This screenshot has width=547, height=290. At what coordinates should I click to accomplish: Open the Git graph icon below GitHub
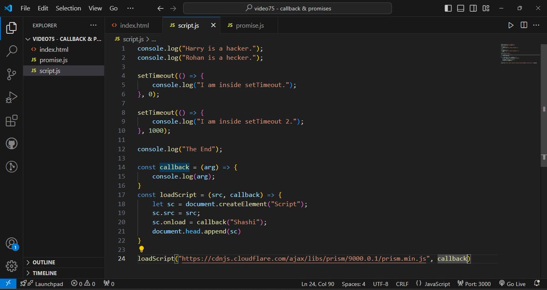coord(11,167)
